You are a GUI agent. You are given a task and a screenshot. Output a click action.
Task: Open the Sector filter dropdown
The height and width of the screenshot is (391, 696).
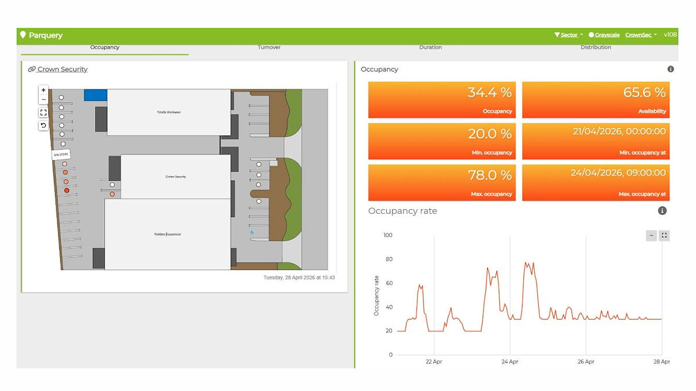[568, 35]
